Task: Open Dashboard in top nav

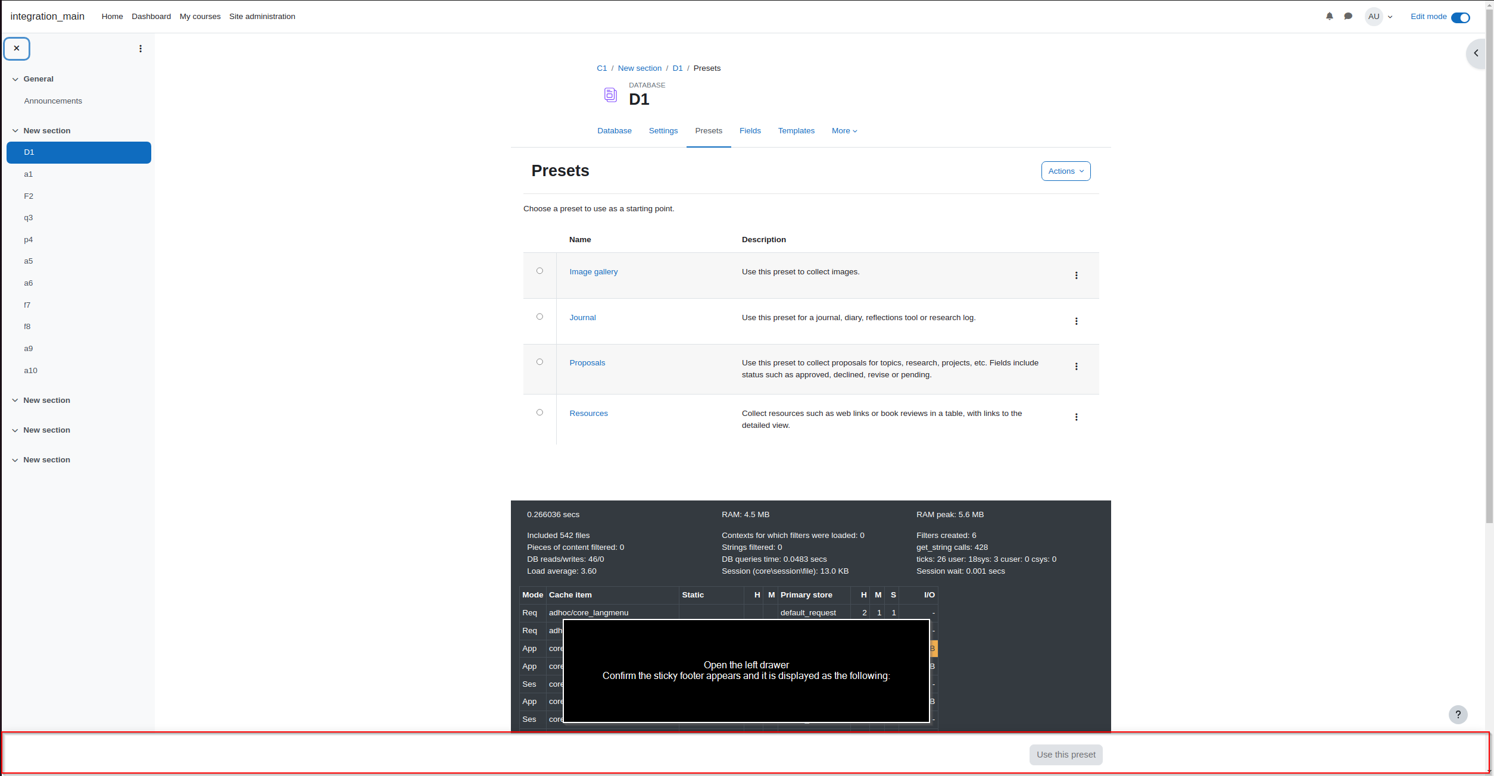Action: [151, 17]
